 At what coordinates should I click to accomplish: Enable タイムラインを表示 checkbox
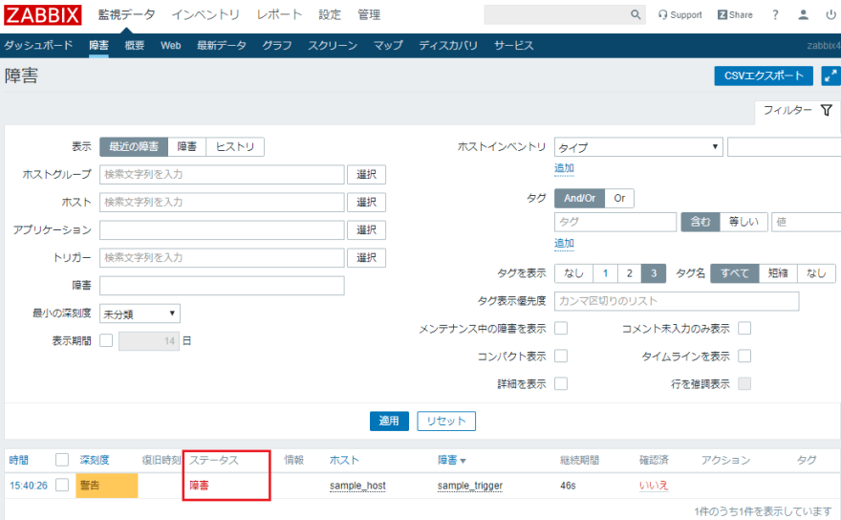744,357
